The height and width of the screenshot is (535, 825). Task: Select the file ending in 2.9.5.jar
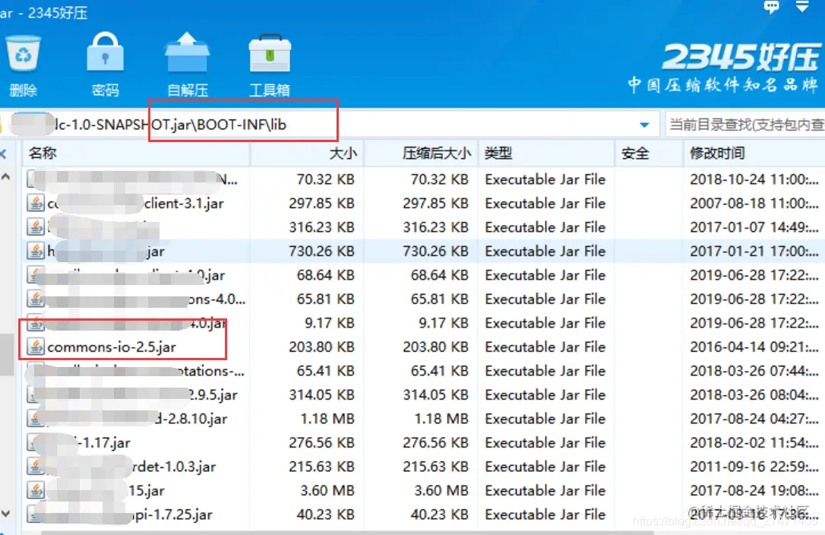click(136, 395)
